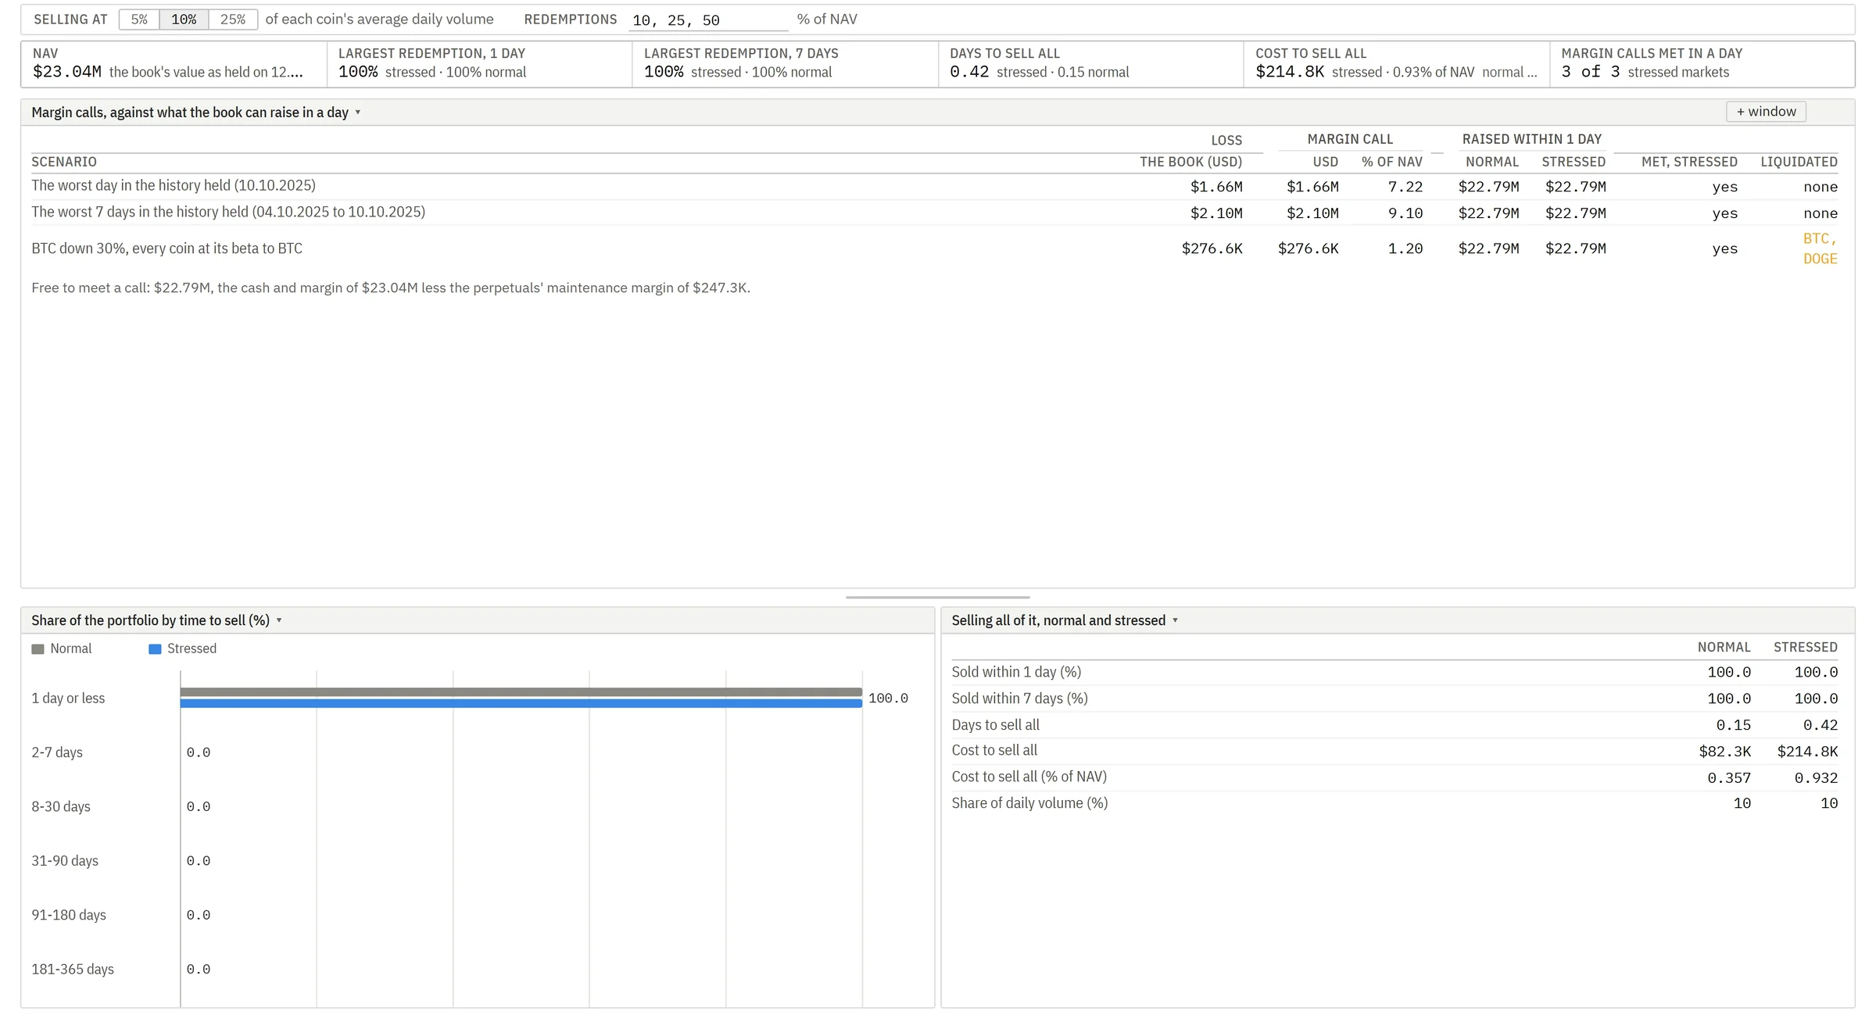Viewport: 1876px width, 1011px height.
Task: Click the 7.22 percent of NAV value
Action: pyautogui.click(x=1405, y=187)
